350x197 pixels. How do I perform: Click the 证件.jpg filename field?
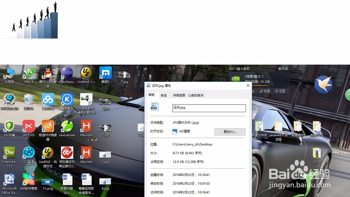209,108
